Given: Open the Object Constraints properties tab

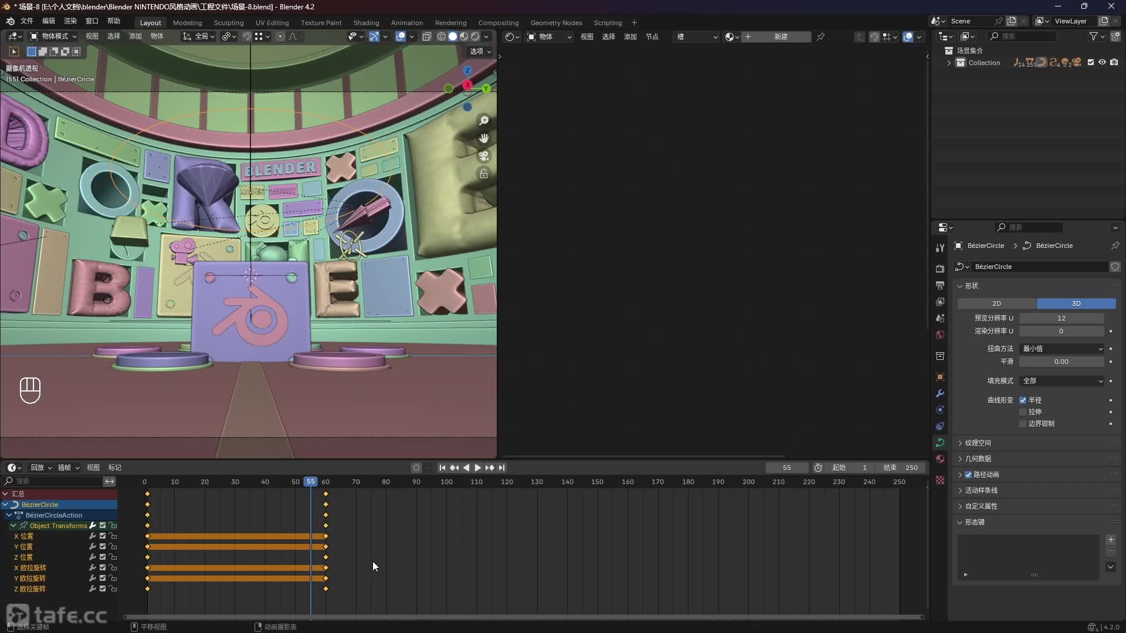Looking at the screenshot, I should click(x=940, y=426).
